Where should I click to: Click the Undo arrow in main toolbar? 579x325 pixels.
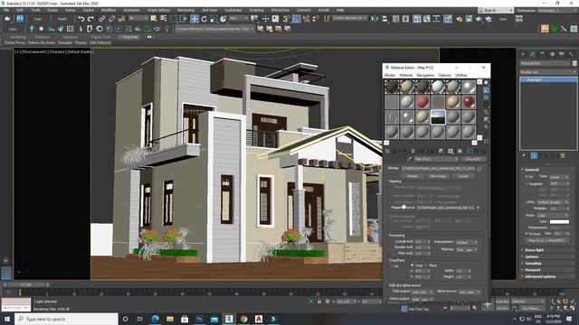click(81, 19)
